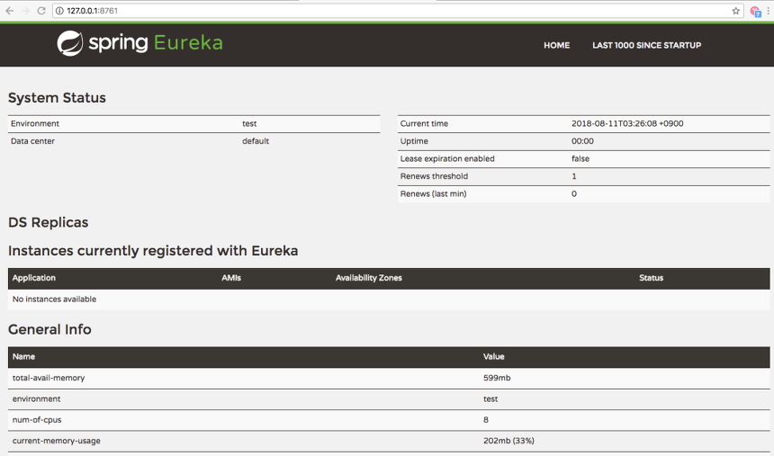774x456 pixels.
Task: Open the Chrome three-dot menu
Action: pyautogui.click(x=768, y=11)
